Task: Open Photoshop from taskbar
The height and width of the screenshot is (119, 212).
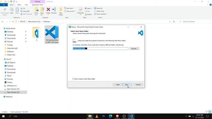Action: point(104,116)
